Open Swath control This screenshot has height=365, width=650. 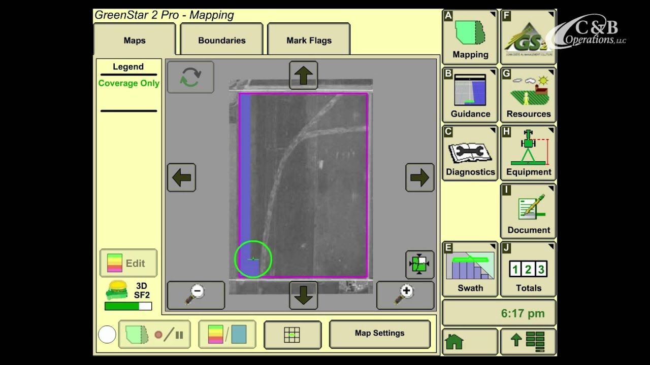470,269
